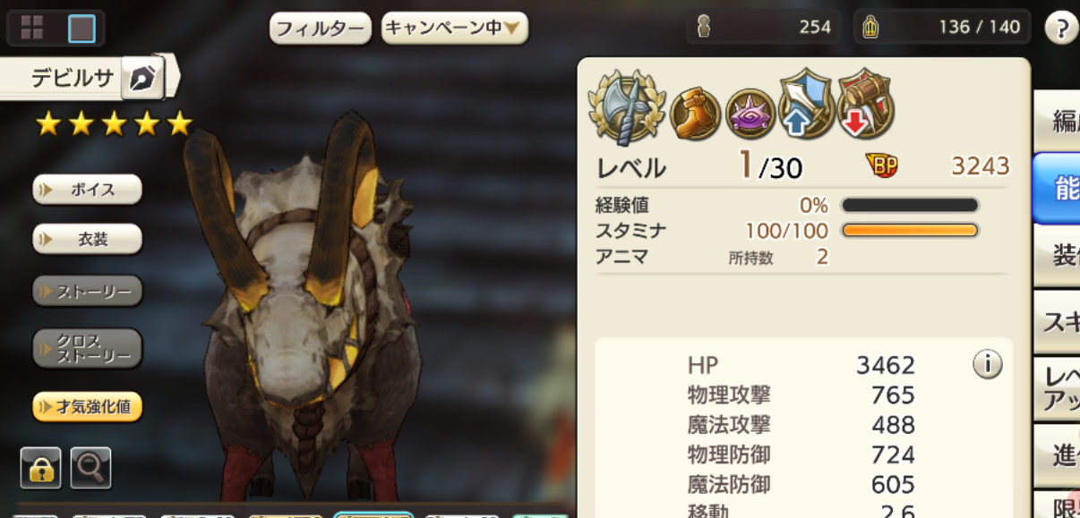This screenshot has width=1080, height=518.
Task: Select the boot skill badge icon
Action: tap(695, 114)
